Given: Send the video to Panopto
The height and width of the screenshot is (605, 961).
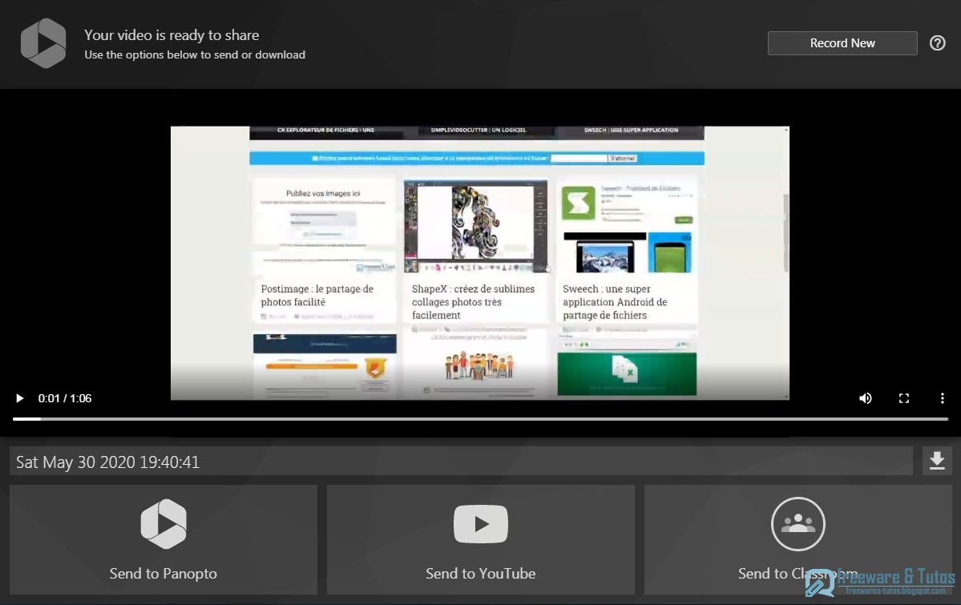Looking at the screenshot, I should [163, 539].
